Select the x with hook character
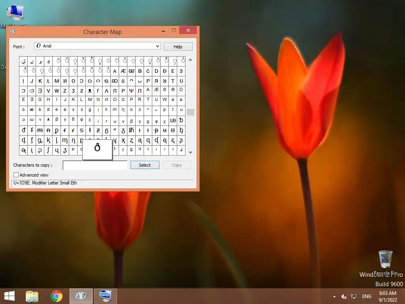This screenshot has height=304, width=405. coord(123,141)
